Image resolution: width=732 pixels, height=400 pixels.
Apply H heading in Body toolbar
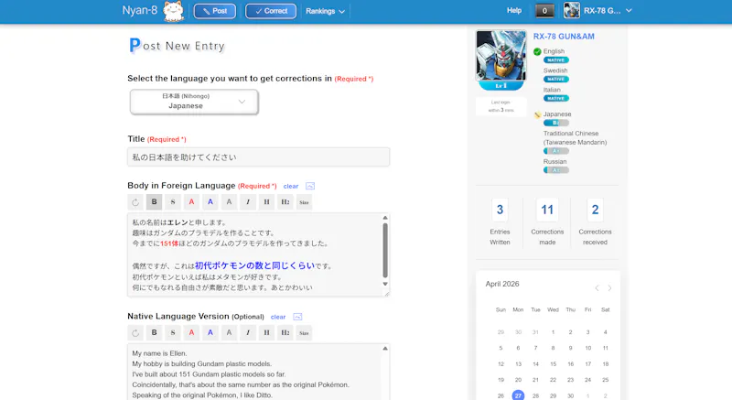click(266, 202)
